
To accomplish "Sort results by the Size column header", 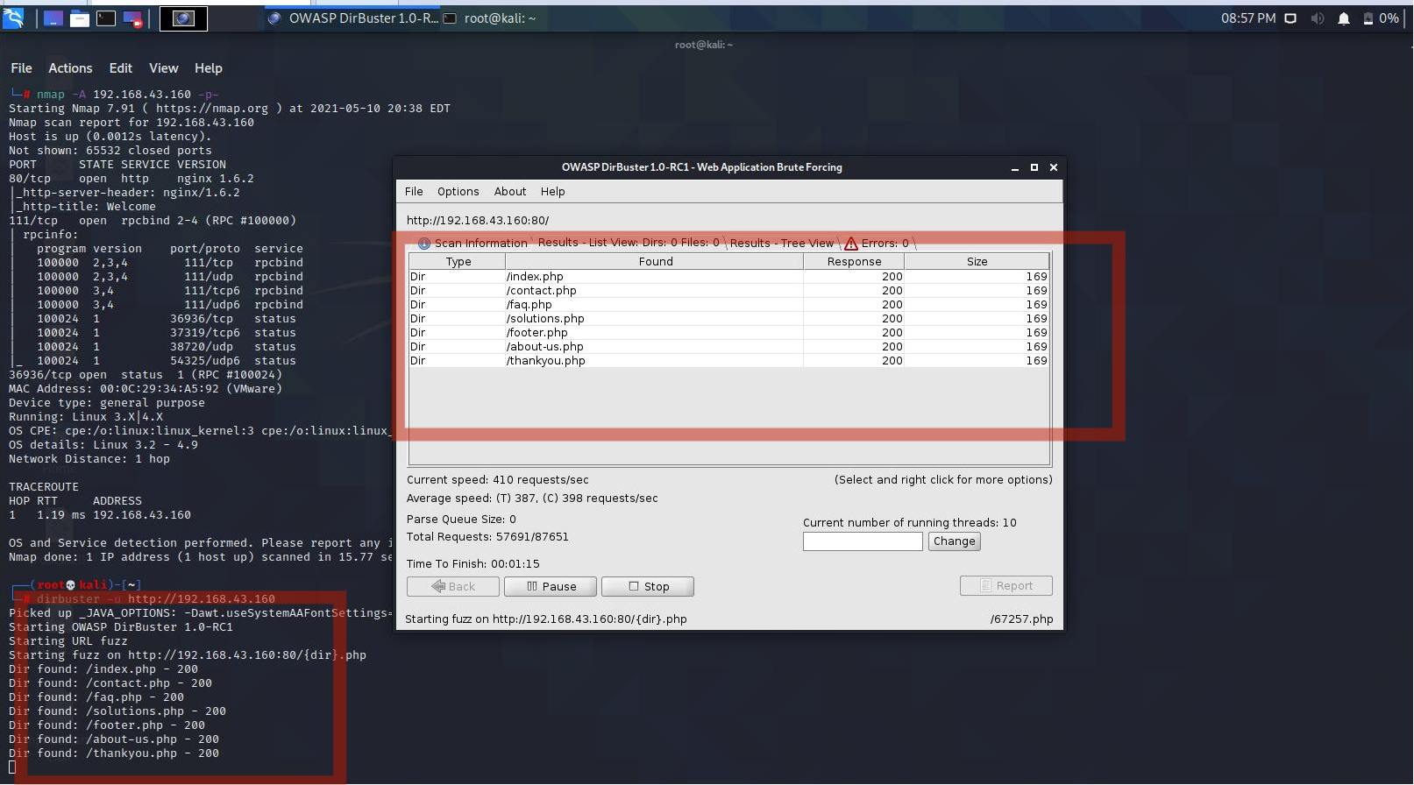I will (977, 262).
